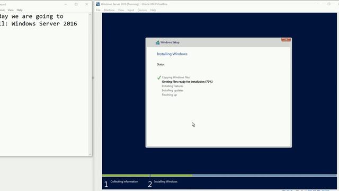Image resolution: width=339 pixels, height=191 pixels.
Task: Click the Windows Setup dialog icon
Action: (x=157, y=42)
